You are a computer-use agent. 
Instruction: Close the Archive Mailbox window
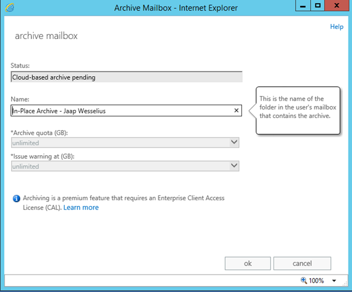(x=338, y=5)
